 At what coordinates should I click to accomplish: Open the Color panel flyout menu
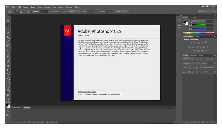point(215,18)
